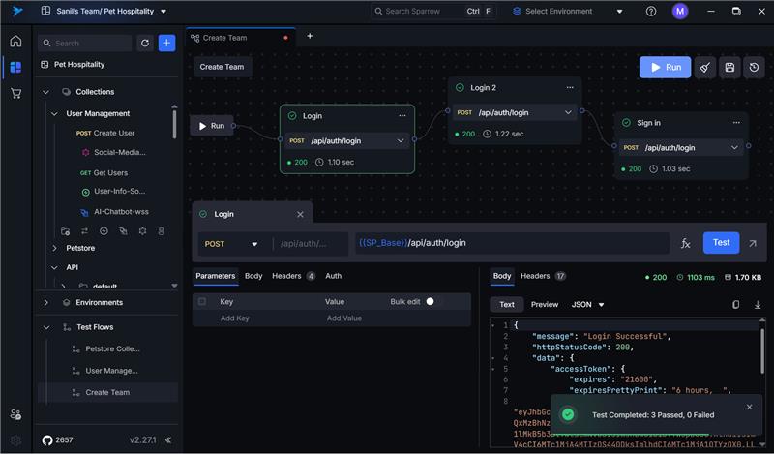Open the settings gear at sidebar bottom
The height and width of the screenshot is (454, 774).
(x=15, y=440)
